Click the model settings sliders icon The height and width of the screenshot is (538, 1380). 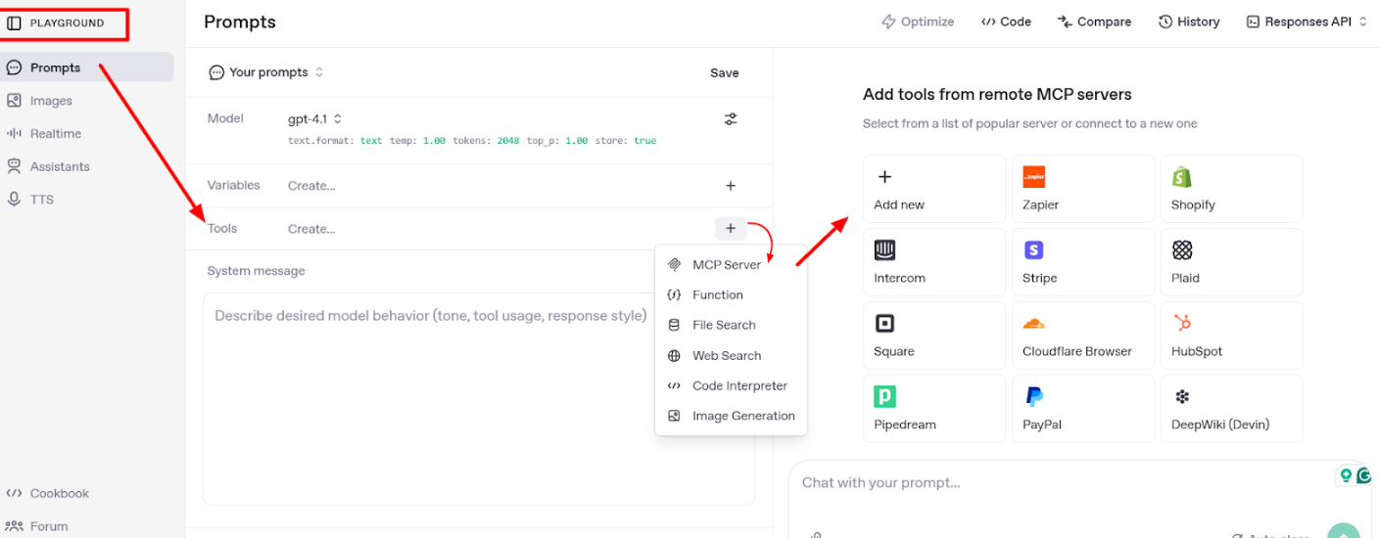731,119
